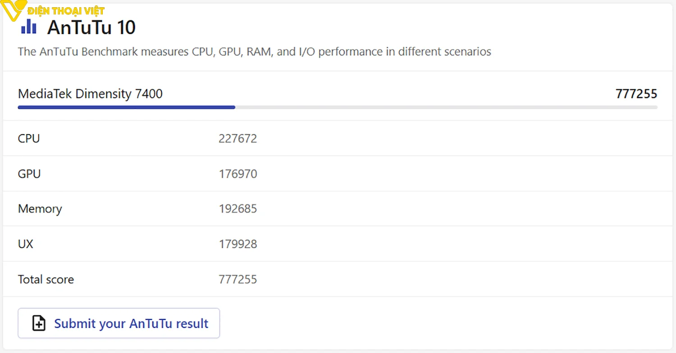Select the Memory row label
Image resolution: width=676 pixels, height=353 pixels.
point(40,209)
